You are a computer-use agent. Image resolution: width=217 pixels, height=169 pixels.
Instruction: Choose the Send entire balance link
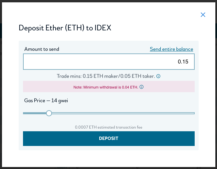171,49
